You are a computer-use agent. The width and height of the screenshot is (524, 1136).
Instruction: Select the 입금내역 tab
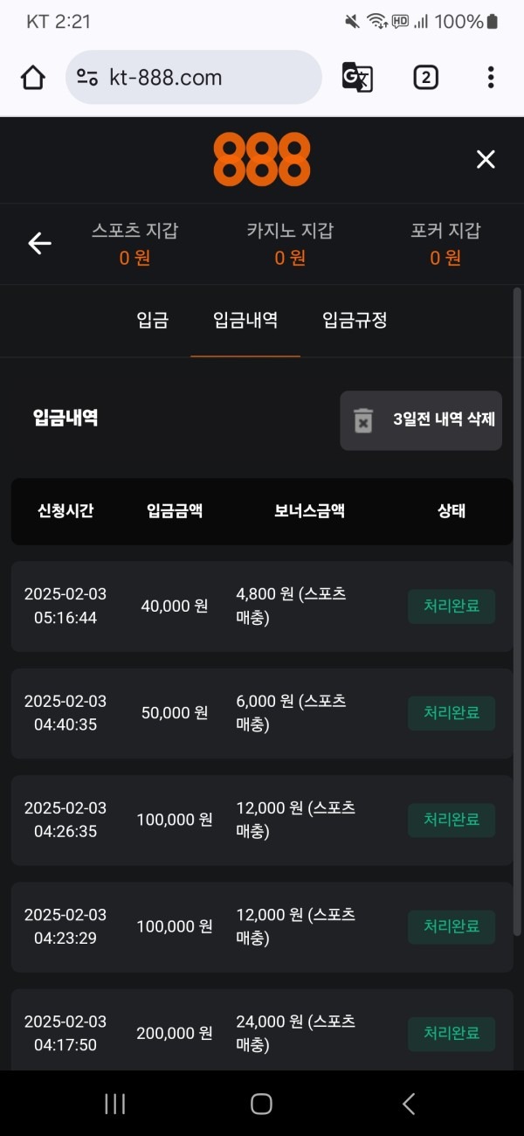click(x=245, y=321)
